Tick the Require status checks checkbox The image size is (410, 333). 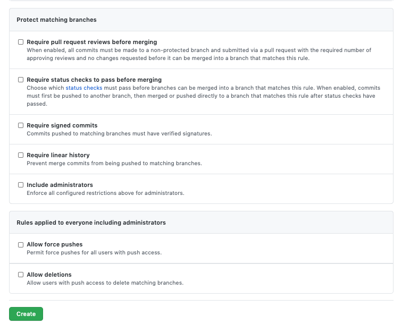pyautogui.click(x=21, y=80)
